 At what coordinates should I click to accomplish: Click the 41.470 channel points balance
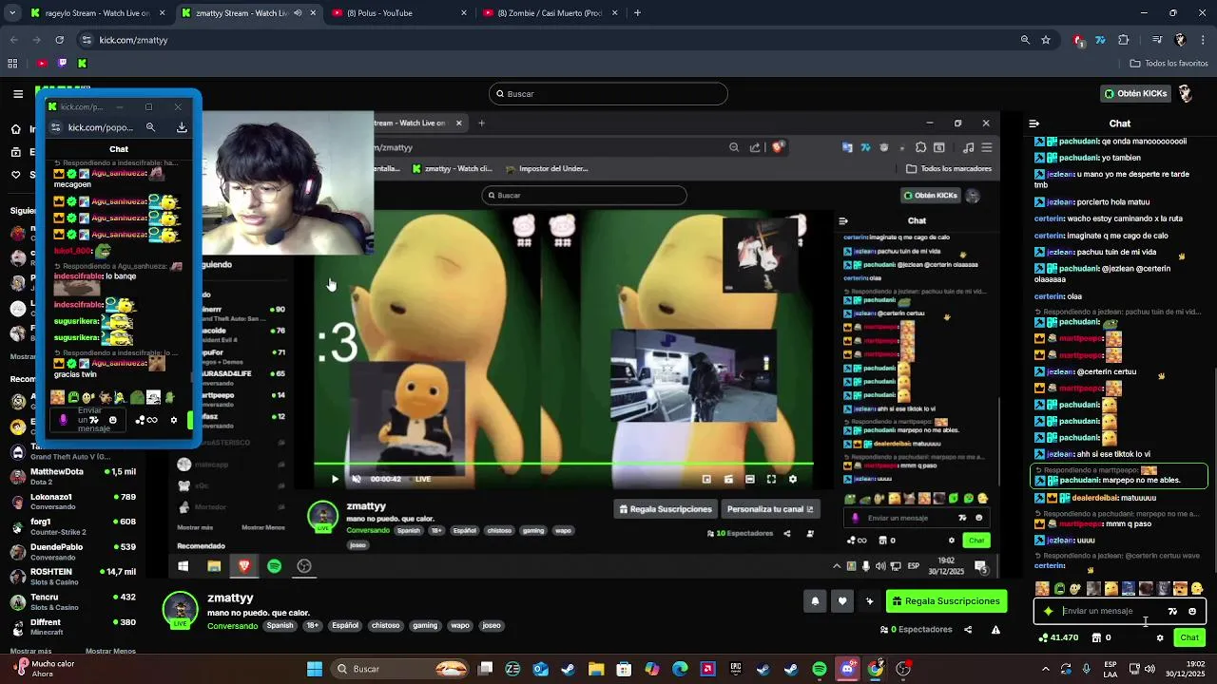pos(1059,638)
